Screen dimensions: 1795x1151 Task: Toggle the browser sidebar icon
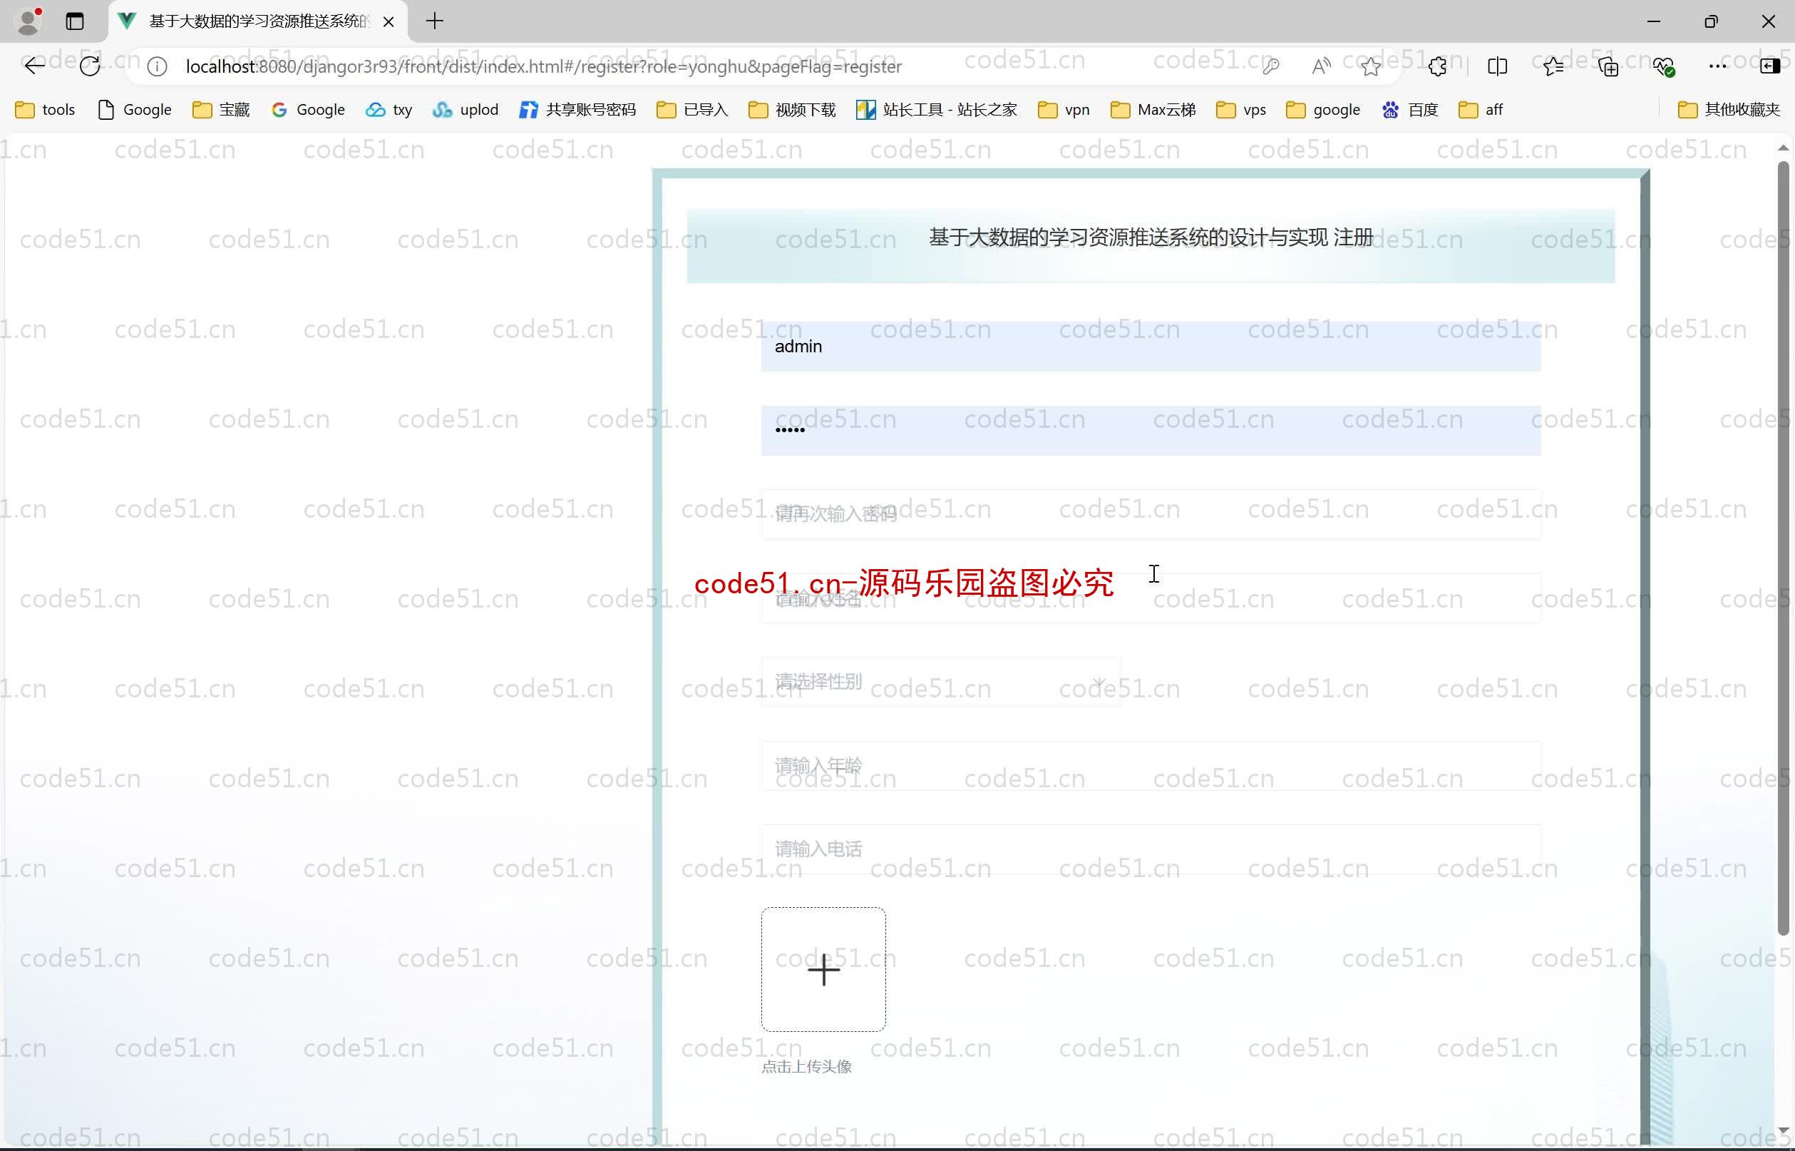[1769, 66]
